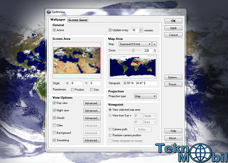
Task: Click the Zoom percent field showing 220
Action: (148, 50)
